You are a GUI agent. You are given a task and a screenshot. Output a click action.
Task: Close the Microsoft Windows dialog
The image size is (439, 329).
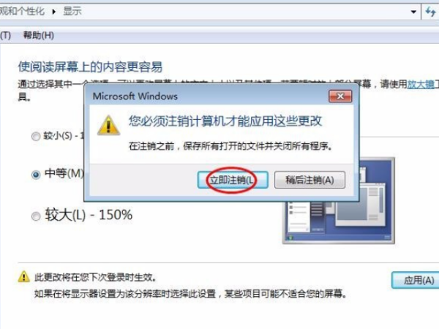tap(340, 97)
